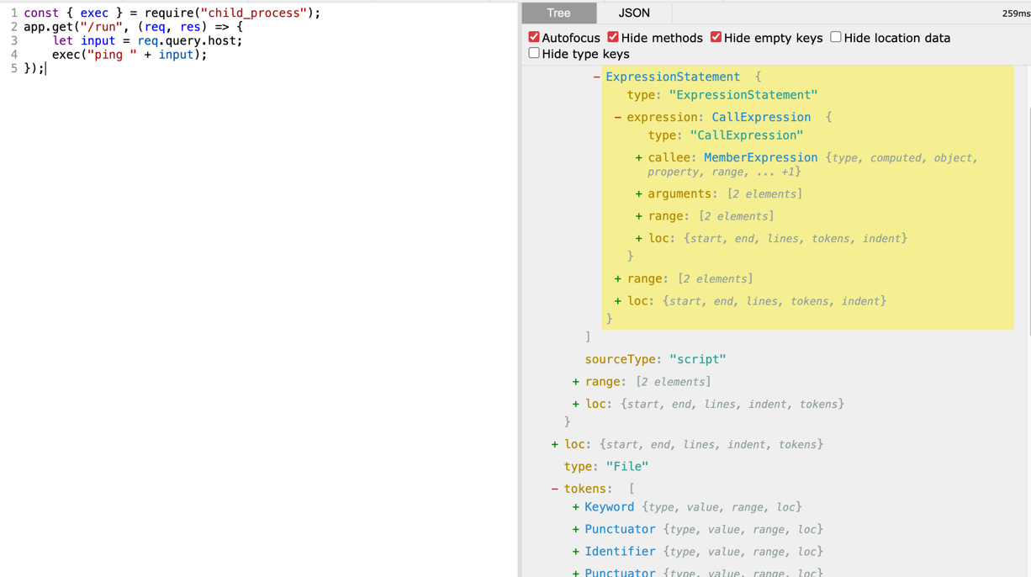1031x577 pixels.
Task: Click the sourceType "script" value
Action: [x=697, y=359]
